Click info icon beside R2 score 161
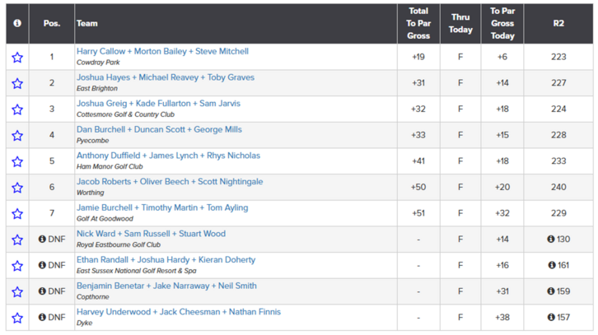Image resolution: width=598 pixels, height=335 pixels. tap(552, 265)
